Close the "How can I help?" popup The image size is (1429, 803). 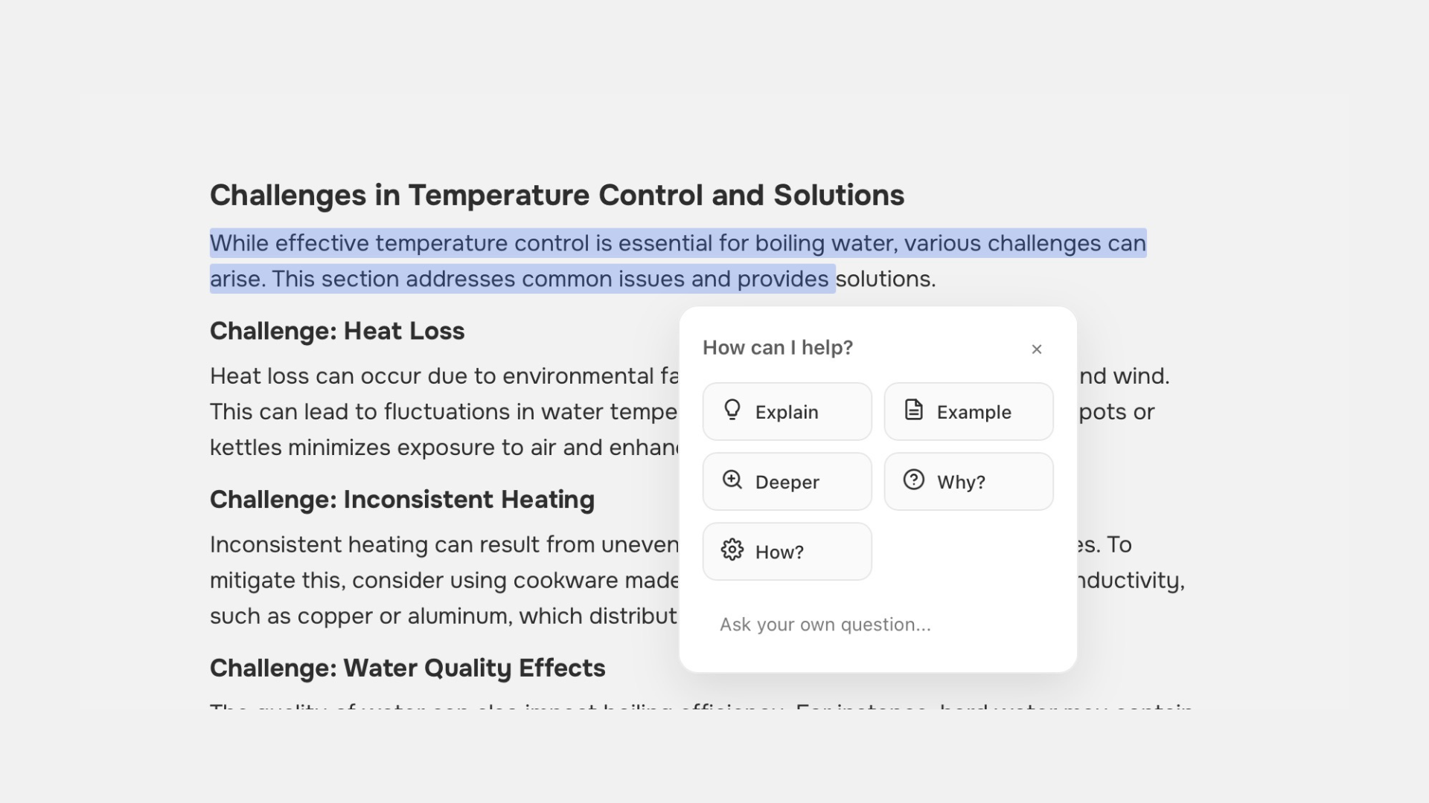click(x=1037, y=349)
